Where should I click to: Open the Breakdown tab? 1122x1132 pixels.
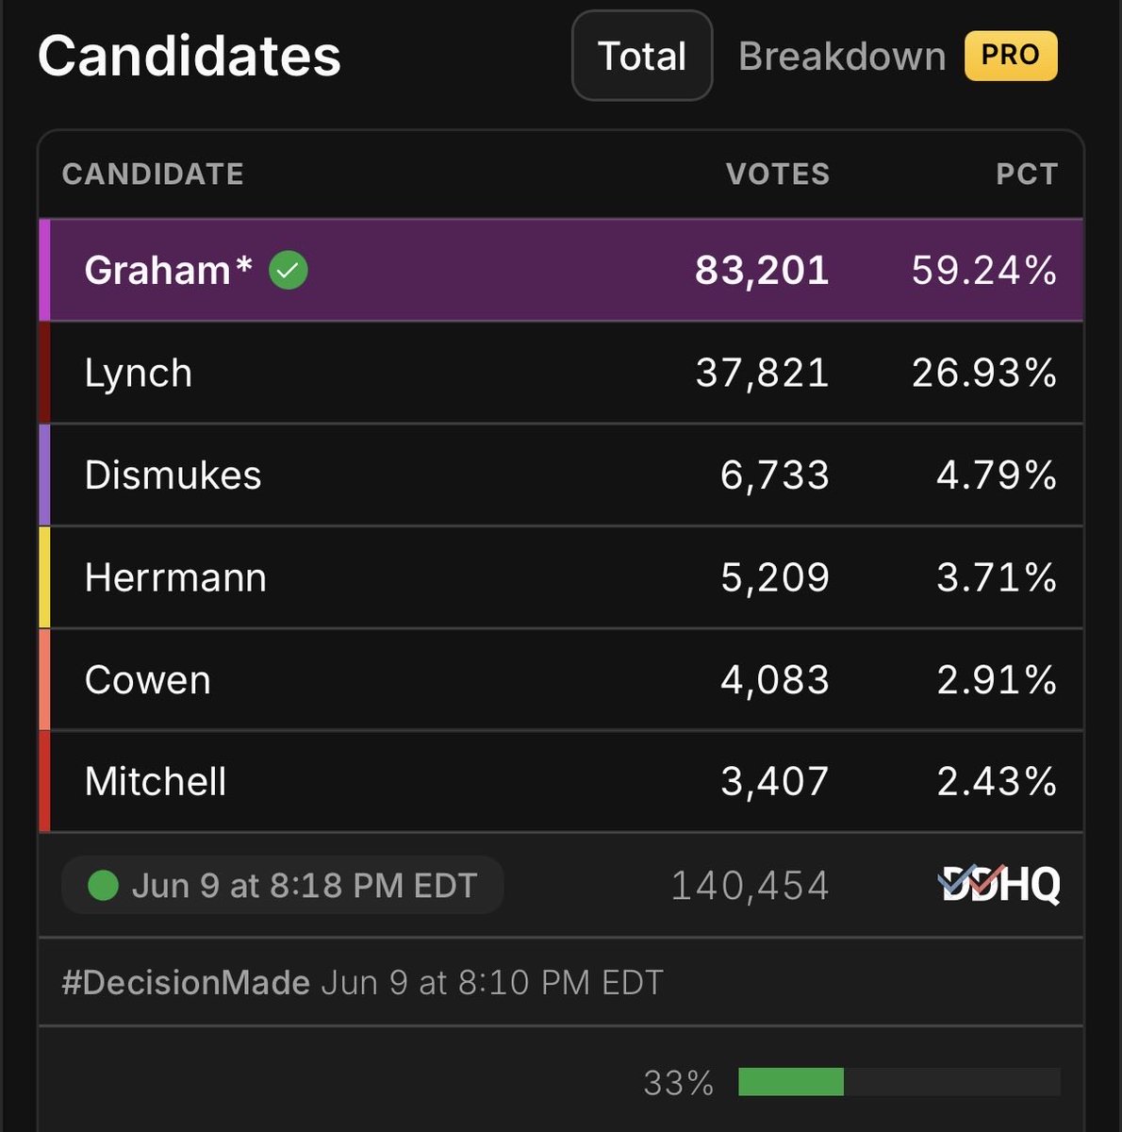pos(842,57)
